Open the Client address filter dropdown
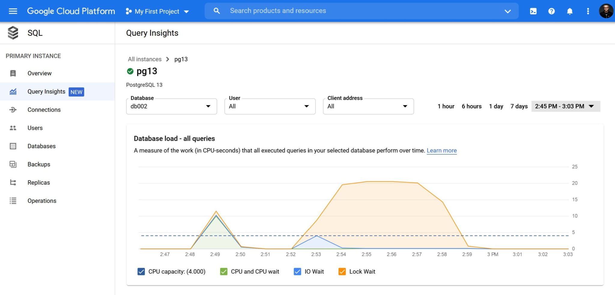615x295 pixels. pyautogui.click(x=368, y=106)
